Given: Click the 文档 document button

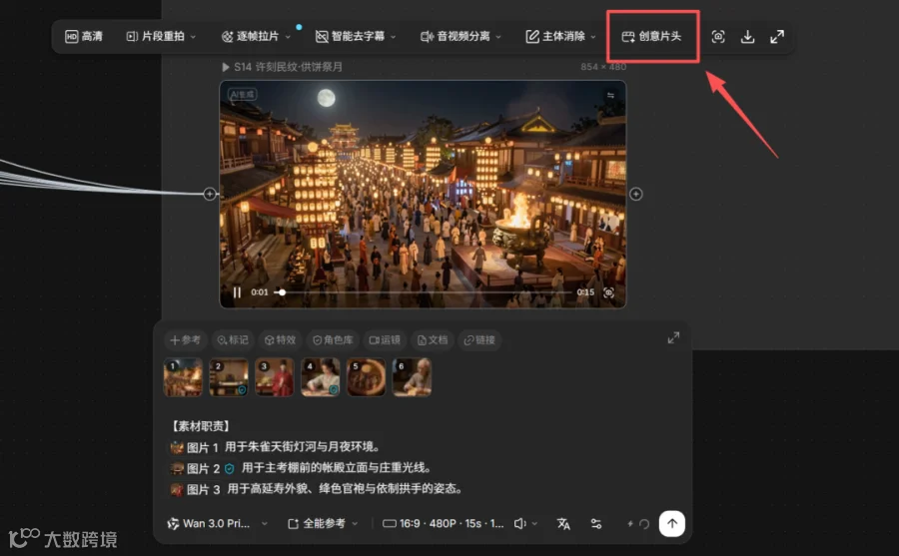Looking at the screenshot, I should coord(433,340).
